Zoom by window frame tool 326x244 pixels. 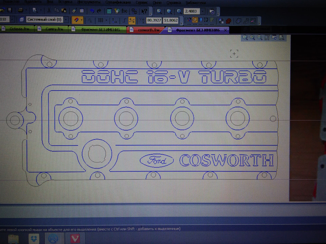point(159,12)
